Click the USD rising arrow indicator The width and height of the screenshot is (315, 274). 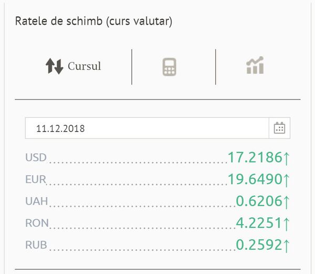[x=286, y=158]
